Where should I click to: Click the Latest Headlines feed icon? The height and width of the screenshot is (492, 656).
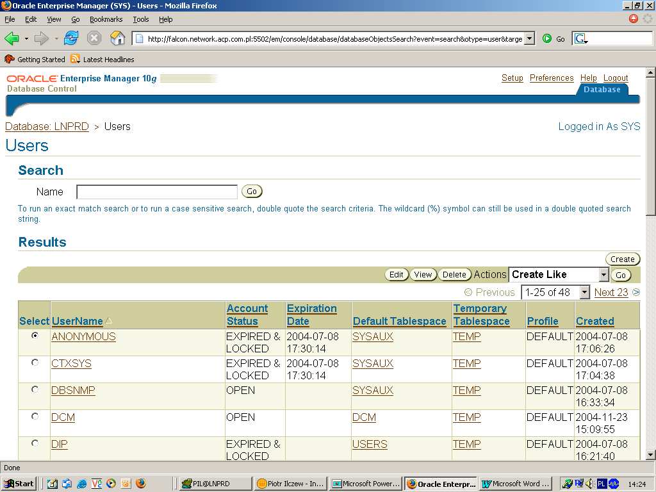click(x=76, y=59)
